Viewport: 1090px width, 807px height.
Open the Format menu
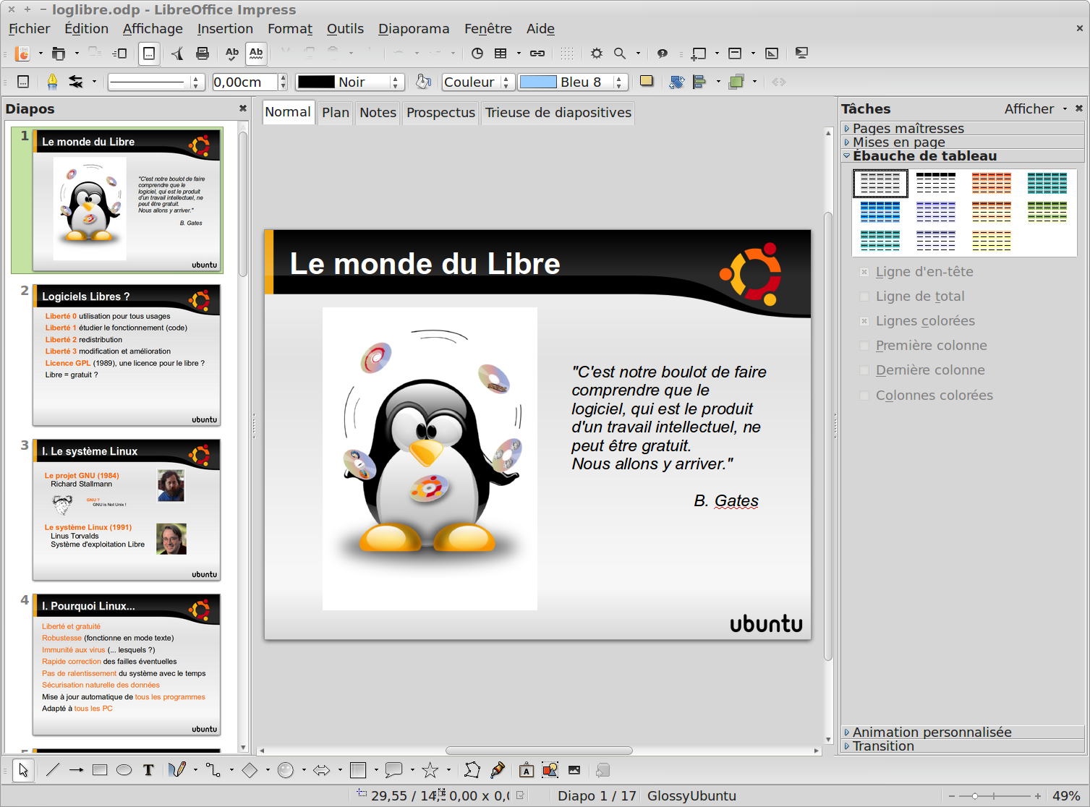[290, 28]
